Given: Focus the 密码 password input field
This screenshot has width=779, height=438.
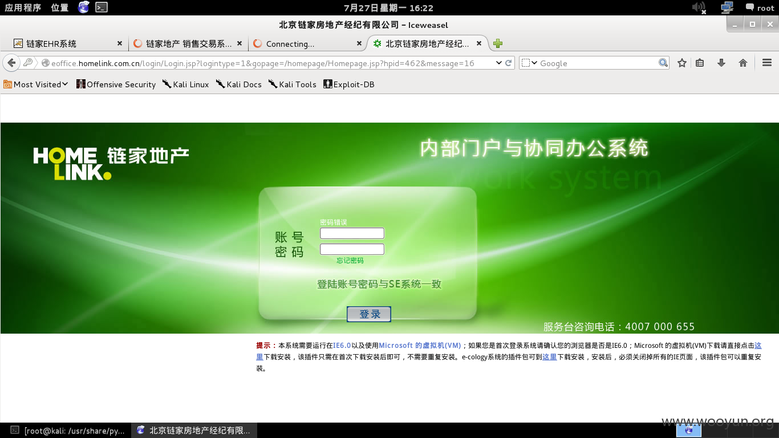Looking at the screenshot, I should click(352, 249).
